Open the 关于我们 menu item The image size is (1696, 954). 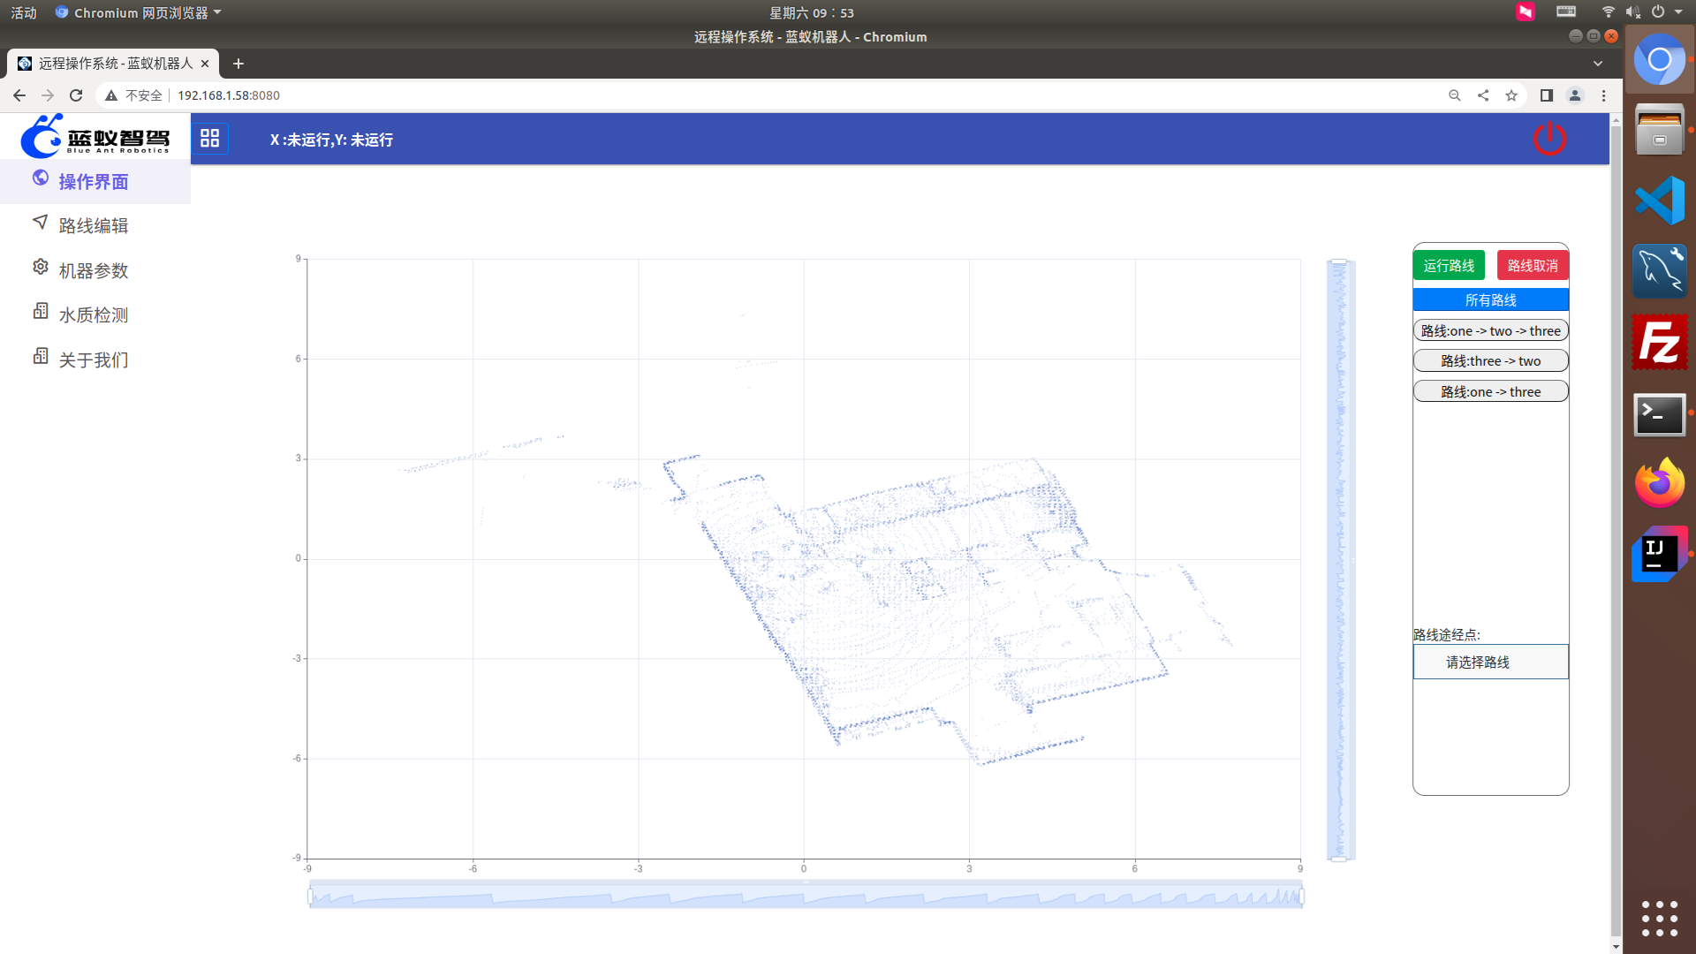[x=95, y=360]
